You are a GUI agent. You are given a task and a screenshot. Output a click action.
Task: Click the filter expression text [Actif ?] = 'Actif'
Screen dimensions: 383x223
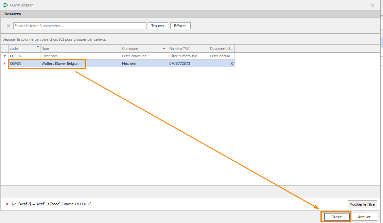point(31,204)
